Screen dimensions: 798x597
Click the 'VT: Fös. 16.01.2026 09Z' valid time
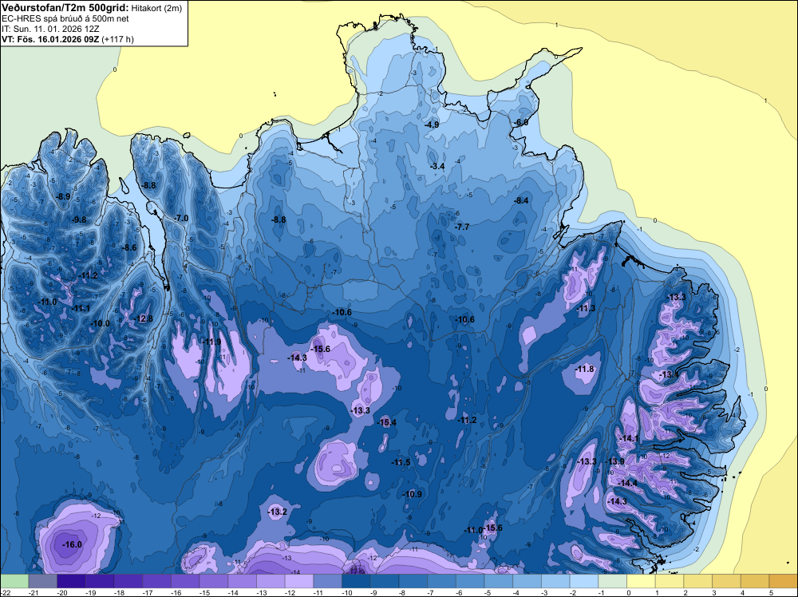coord(50,39)
